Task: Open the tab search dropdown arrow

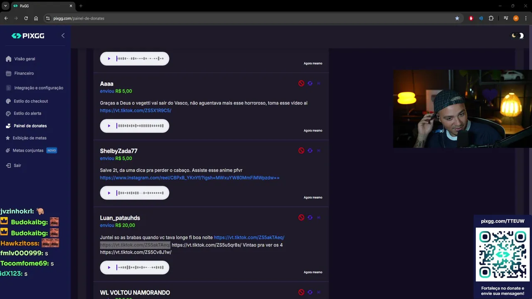Action: tap(5, 6)
